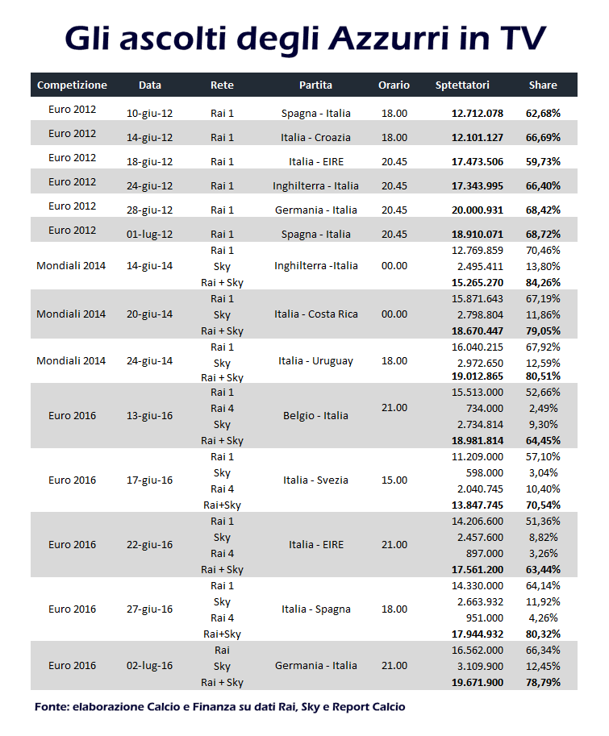
Task: Select the Italia - Svezia match cell
Action: 315,480
